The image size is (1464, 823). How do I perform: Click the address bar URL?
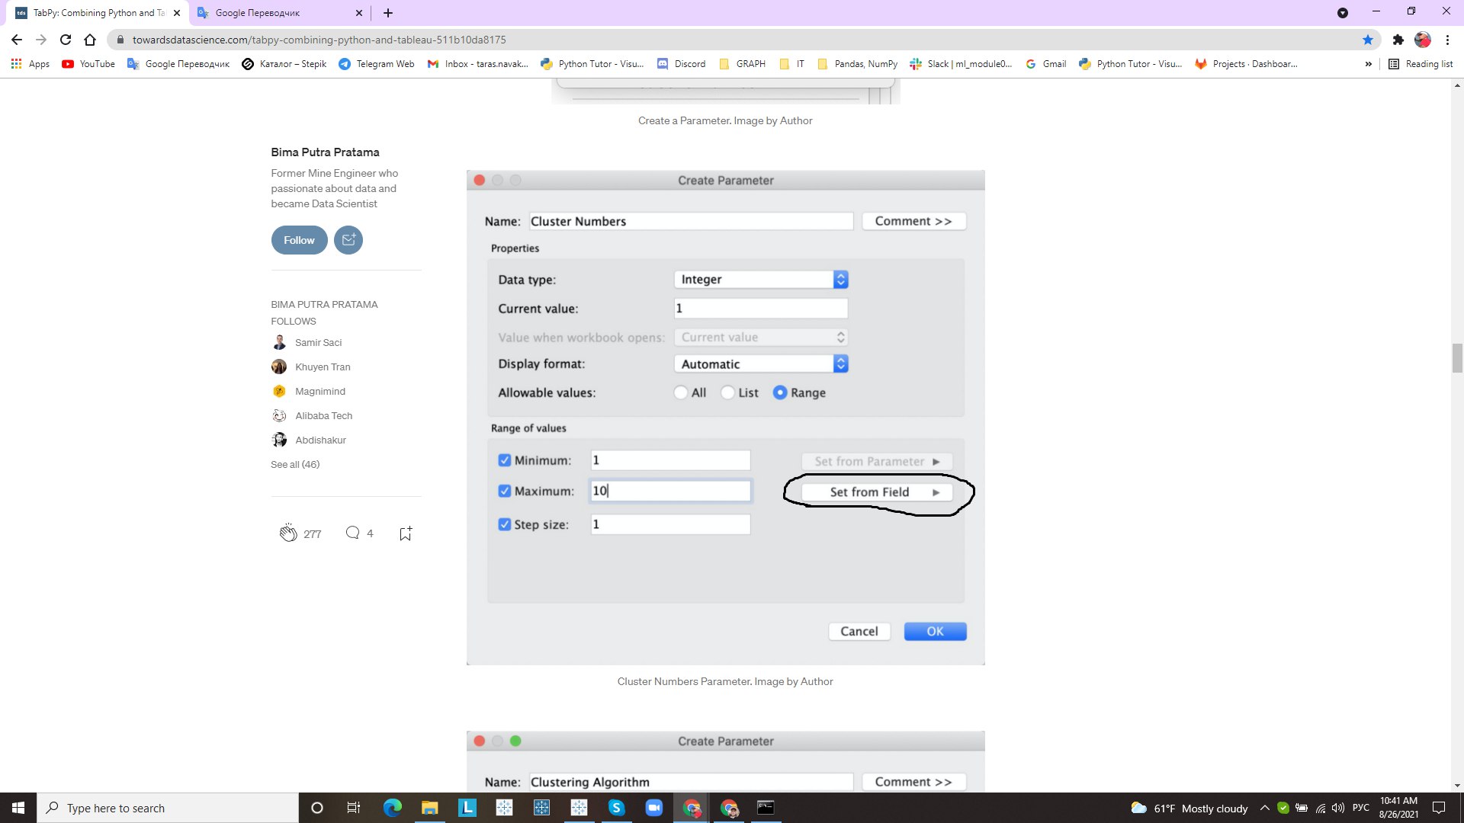[x=319, y=40]
